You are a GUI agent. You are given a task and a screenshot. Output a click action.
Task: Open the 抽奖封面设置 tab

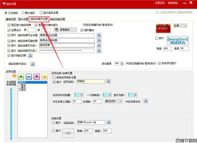[x=58, y=19]
